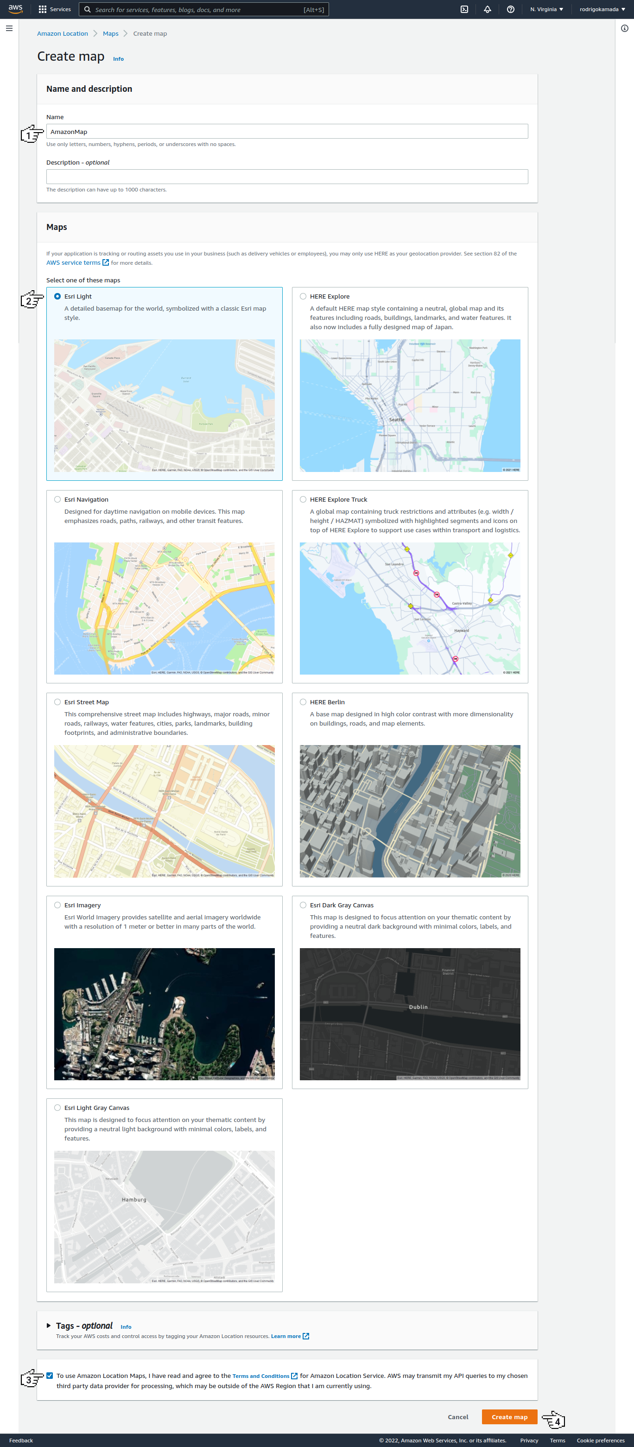Click the Esri Light map preview
The image size is (634, 1447).
[164, 406]
